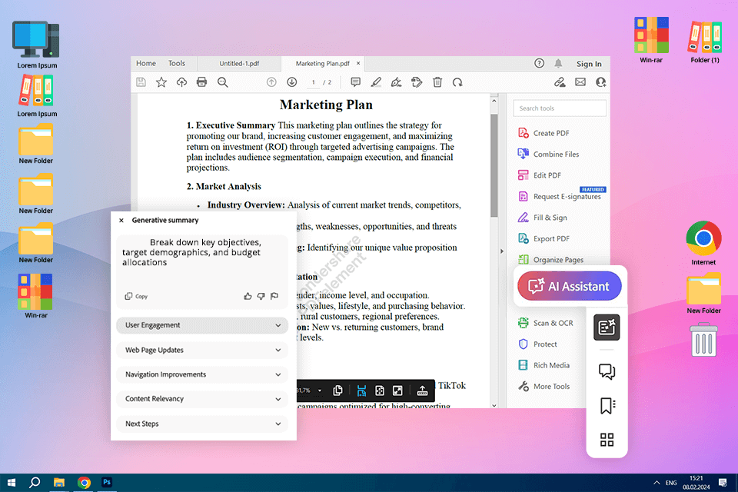
Task: Click the Save file toolbar icon
Action: [141, 82]
